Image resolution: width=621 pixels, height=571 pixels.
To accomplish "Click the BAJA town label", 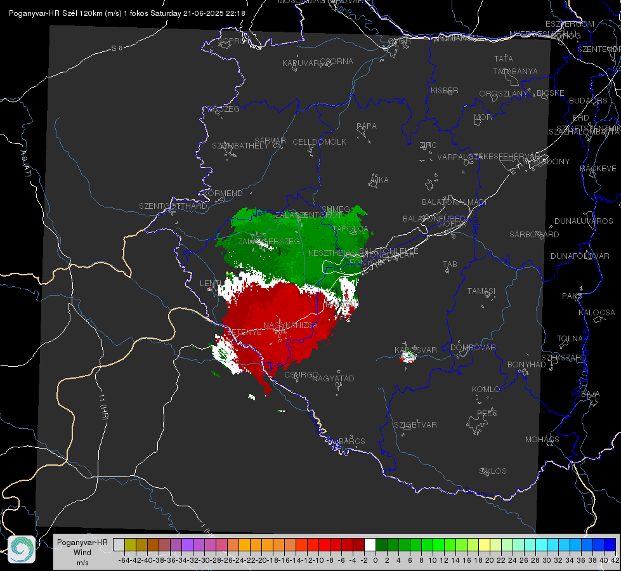I will tap(591, 394).
